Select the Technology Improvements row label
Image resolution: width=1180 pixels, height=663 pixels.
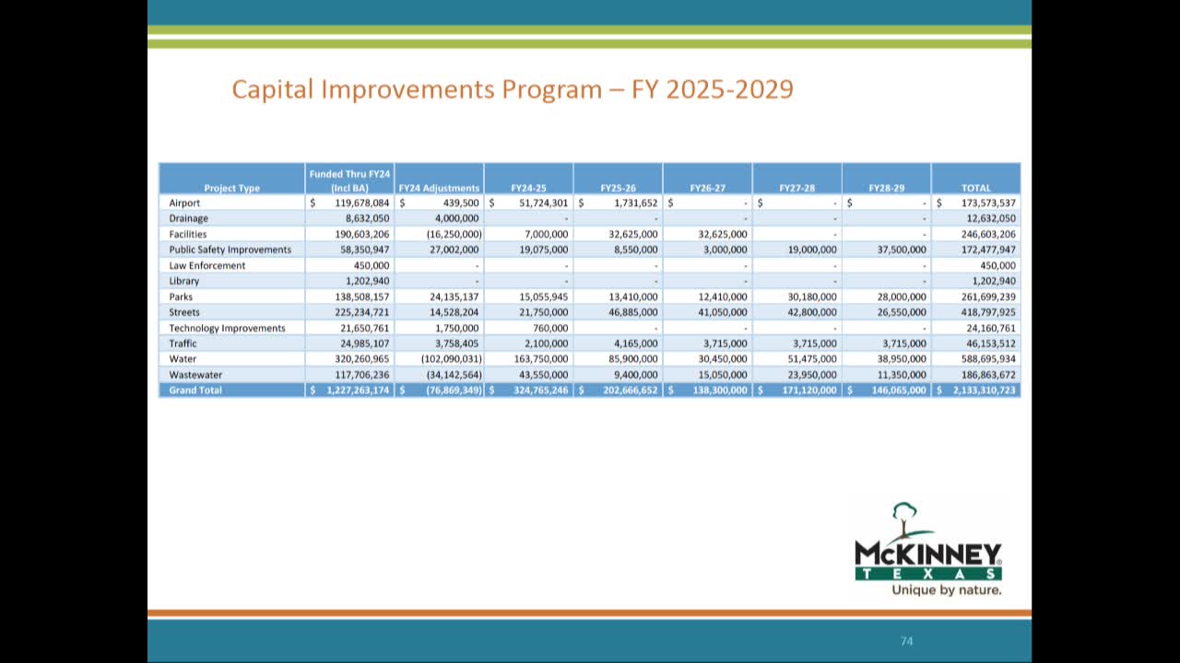[227, 328]
